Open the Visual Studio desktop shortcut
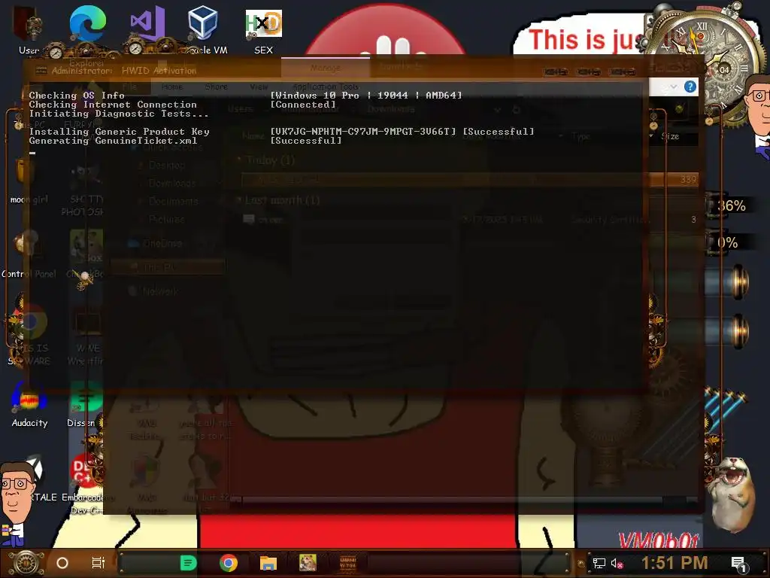 (147, 23)
